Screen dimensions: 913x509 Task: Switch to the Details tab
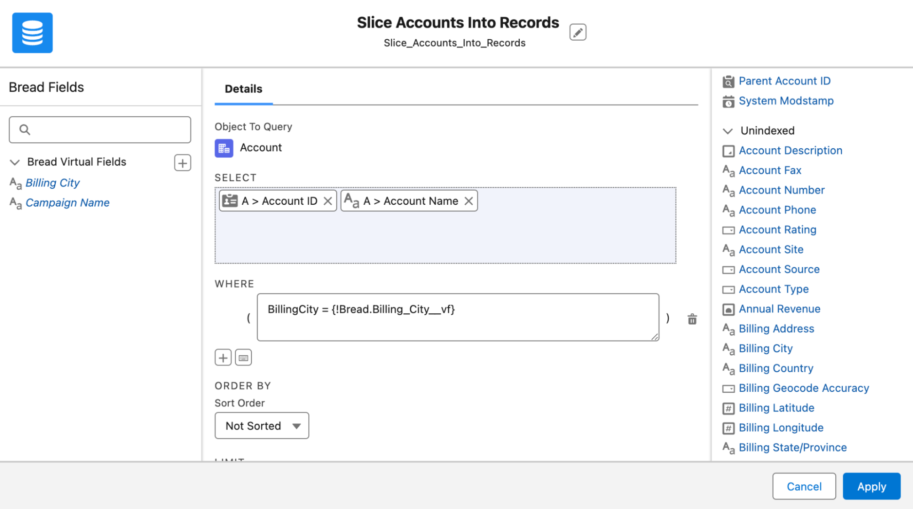243,89
